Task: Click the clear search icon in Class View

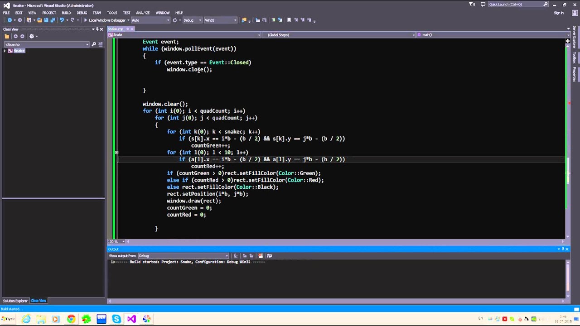Action: tap(101, 44)
